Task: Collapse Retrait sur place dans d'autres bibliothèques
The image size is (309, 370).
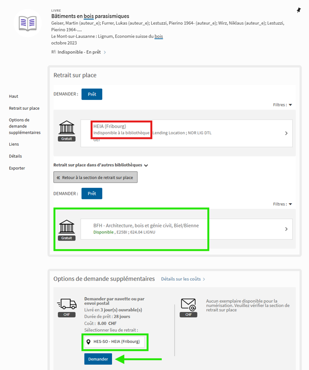Action: [101, 165]
